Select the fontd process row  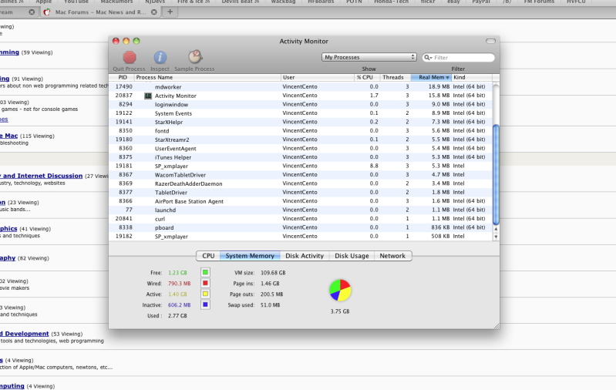pos(300,131)
